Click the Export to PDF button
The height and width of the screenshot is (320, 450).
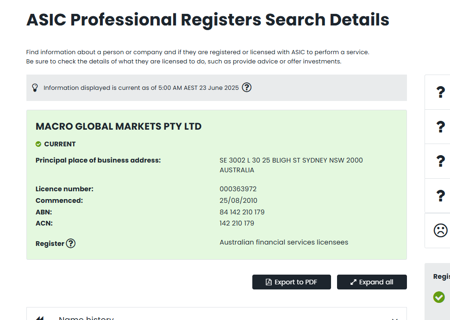point(292,282)
